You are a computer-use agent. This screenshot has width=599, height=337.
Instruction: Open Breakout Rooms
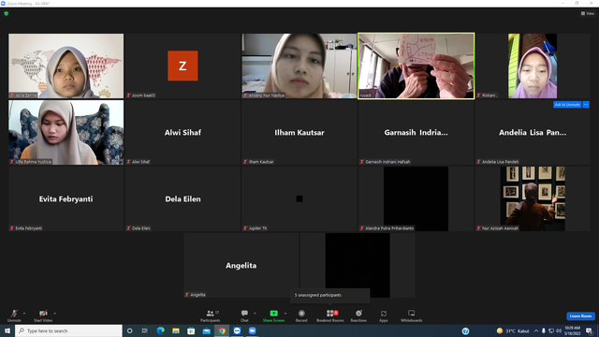330,315
